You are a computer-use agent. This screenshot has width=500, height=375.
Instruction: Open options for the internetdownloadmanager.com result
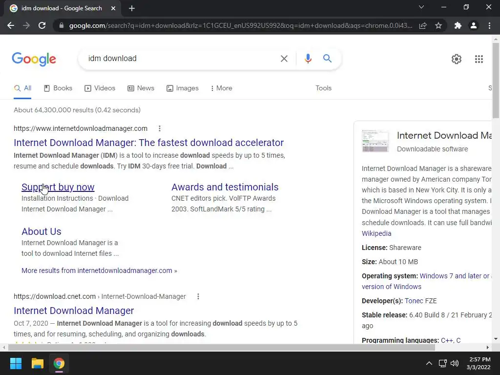[x=160, y=128]
